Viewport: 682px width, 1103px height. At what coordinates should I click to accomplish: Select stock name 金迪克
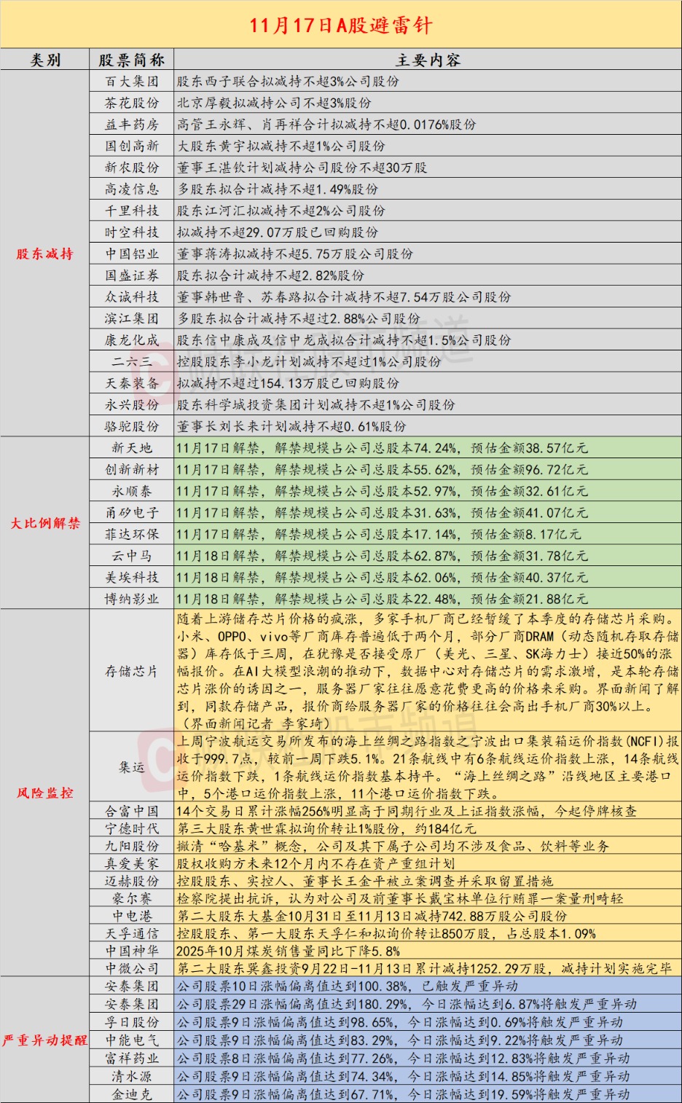pyautogui.click(x=132, y=1094)
